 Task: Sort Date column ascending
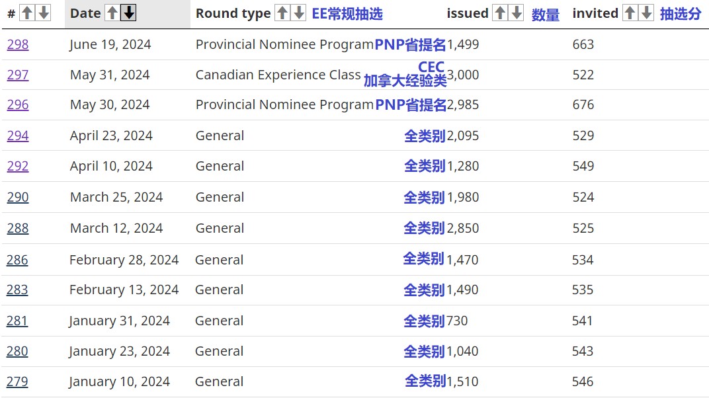coord(112,13)
